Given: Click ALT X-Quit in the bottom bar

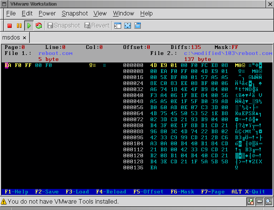Looking at the screenshot, I should point(248,192).
